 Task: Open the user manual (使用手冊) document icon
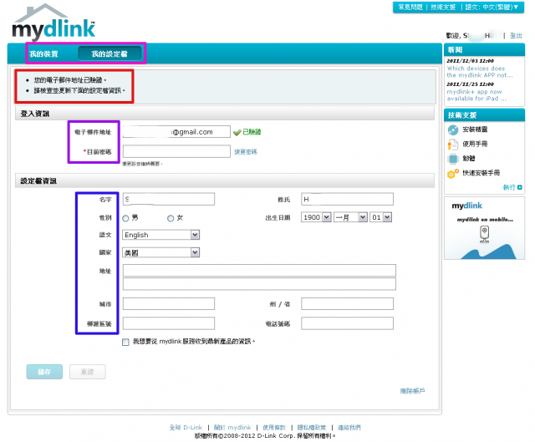tap(453, 145)
